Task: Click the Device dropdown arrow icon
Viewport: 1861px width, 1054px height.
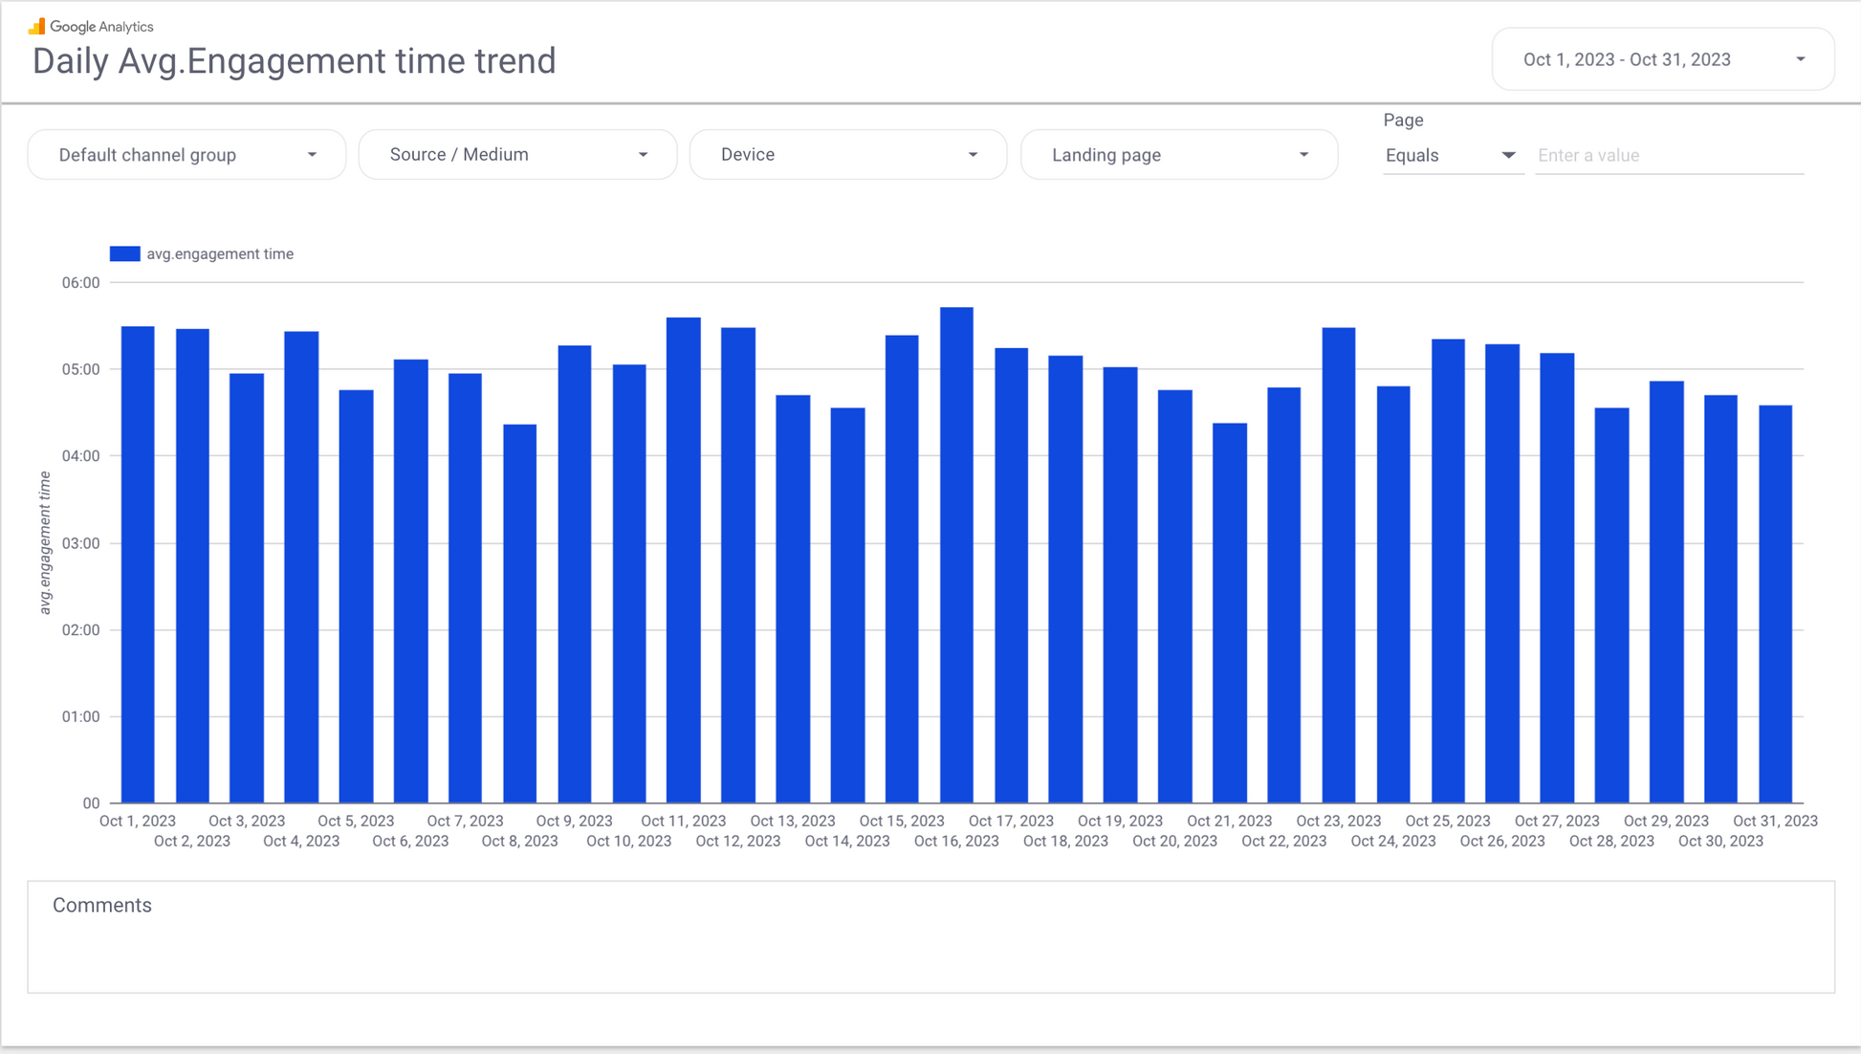Action: (973, 155)
